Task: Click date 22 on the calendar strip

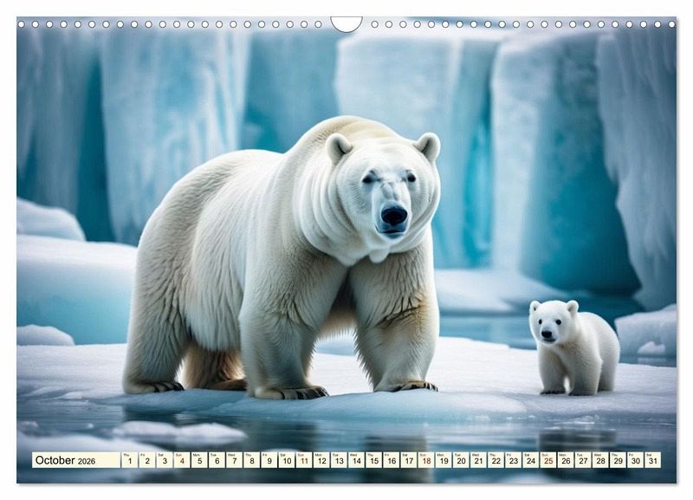Action: coord(495,460)
